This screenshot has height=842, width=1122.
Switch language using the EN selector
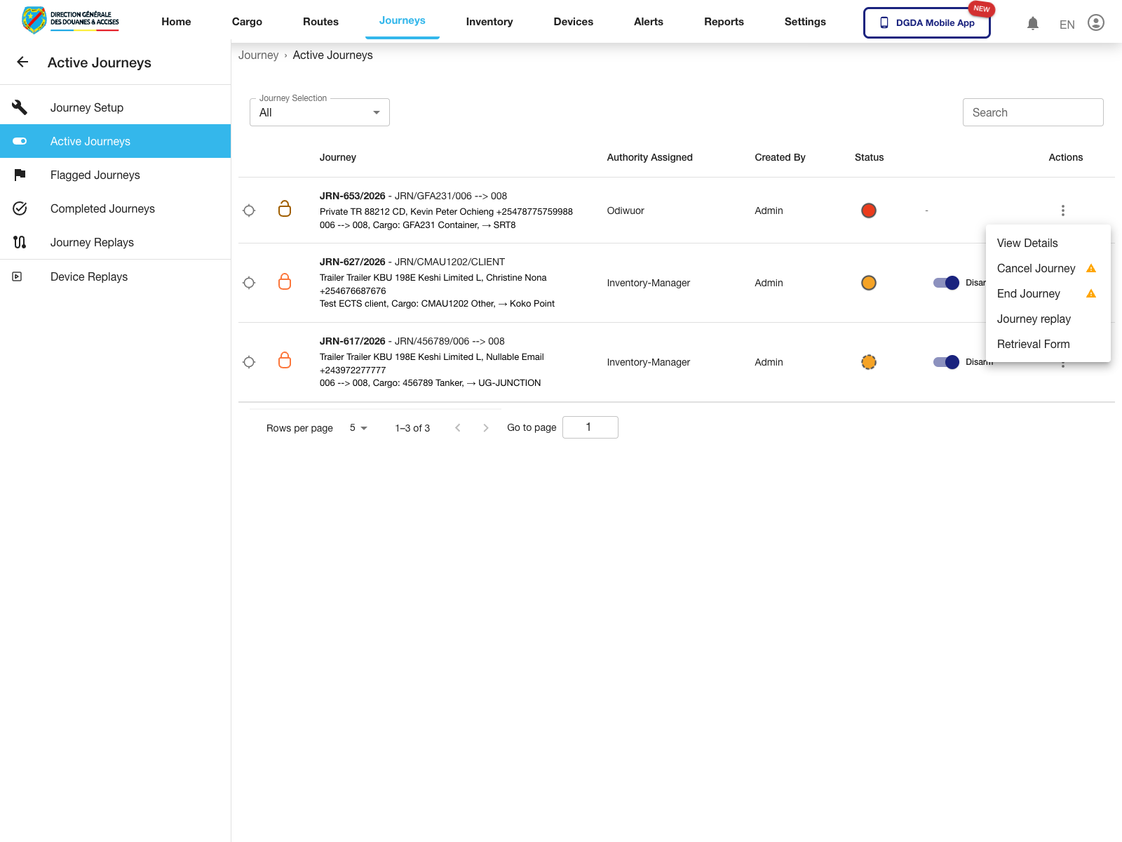click(x=1067, y=25)
